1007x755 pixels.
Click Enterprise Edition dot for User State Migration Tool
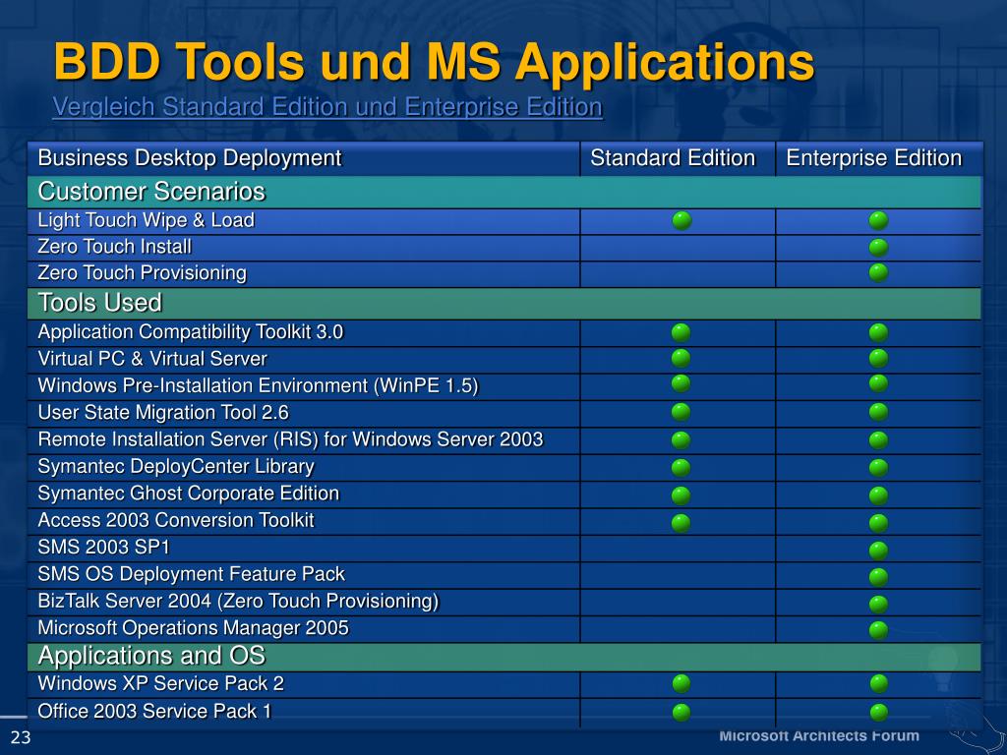coord(878,412)
